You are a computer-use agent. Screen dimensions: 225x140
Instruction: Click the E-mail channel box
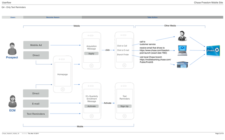36,103
